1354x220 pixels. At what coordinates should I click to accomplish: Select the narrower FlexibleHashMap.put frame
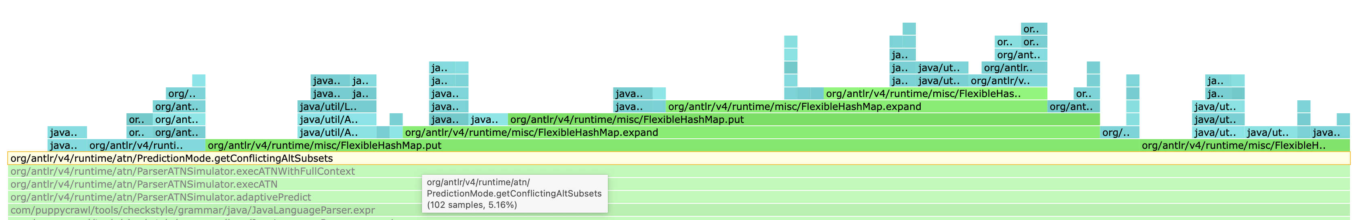click(804, 119)
